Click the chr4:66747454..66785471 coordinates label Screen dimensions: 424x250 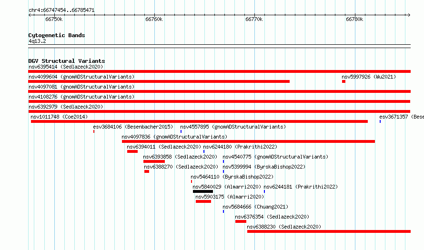click(61, 10)
